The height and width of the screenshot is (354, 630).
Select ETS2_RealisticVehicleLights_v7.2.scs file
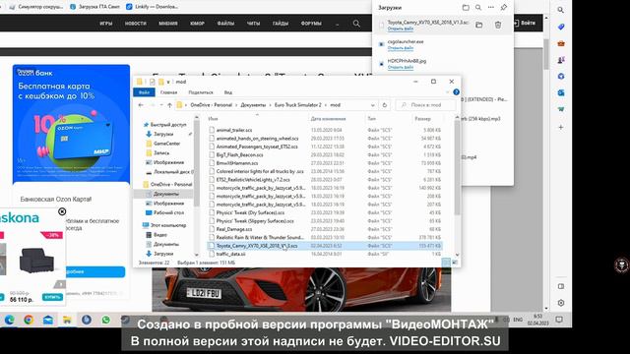click(253, 180)
